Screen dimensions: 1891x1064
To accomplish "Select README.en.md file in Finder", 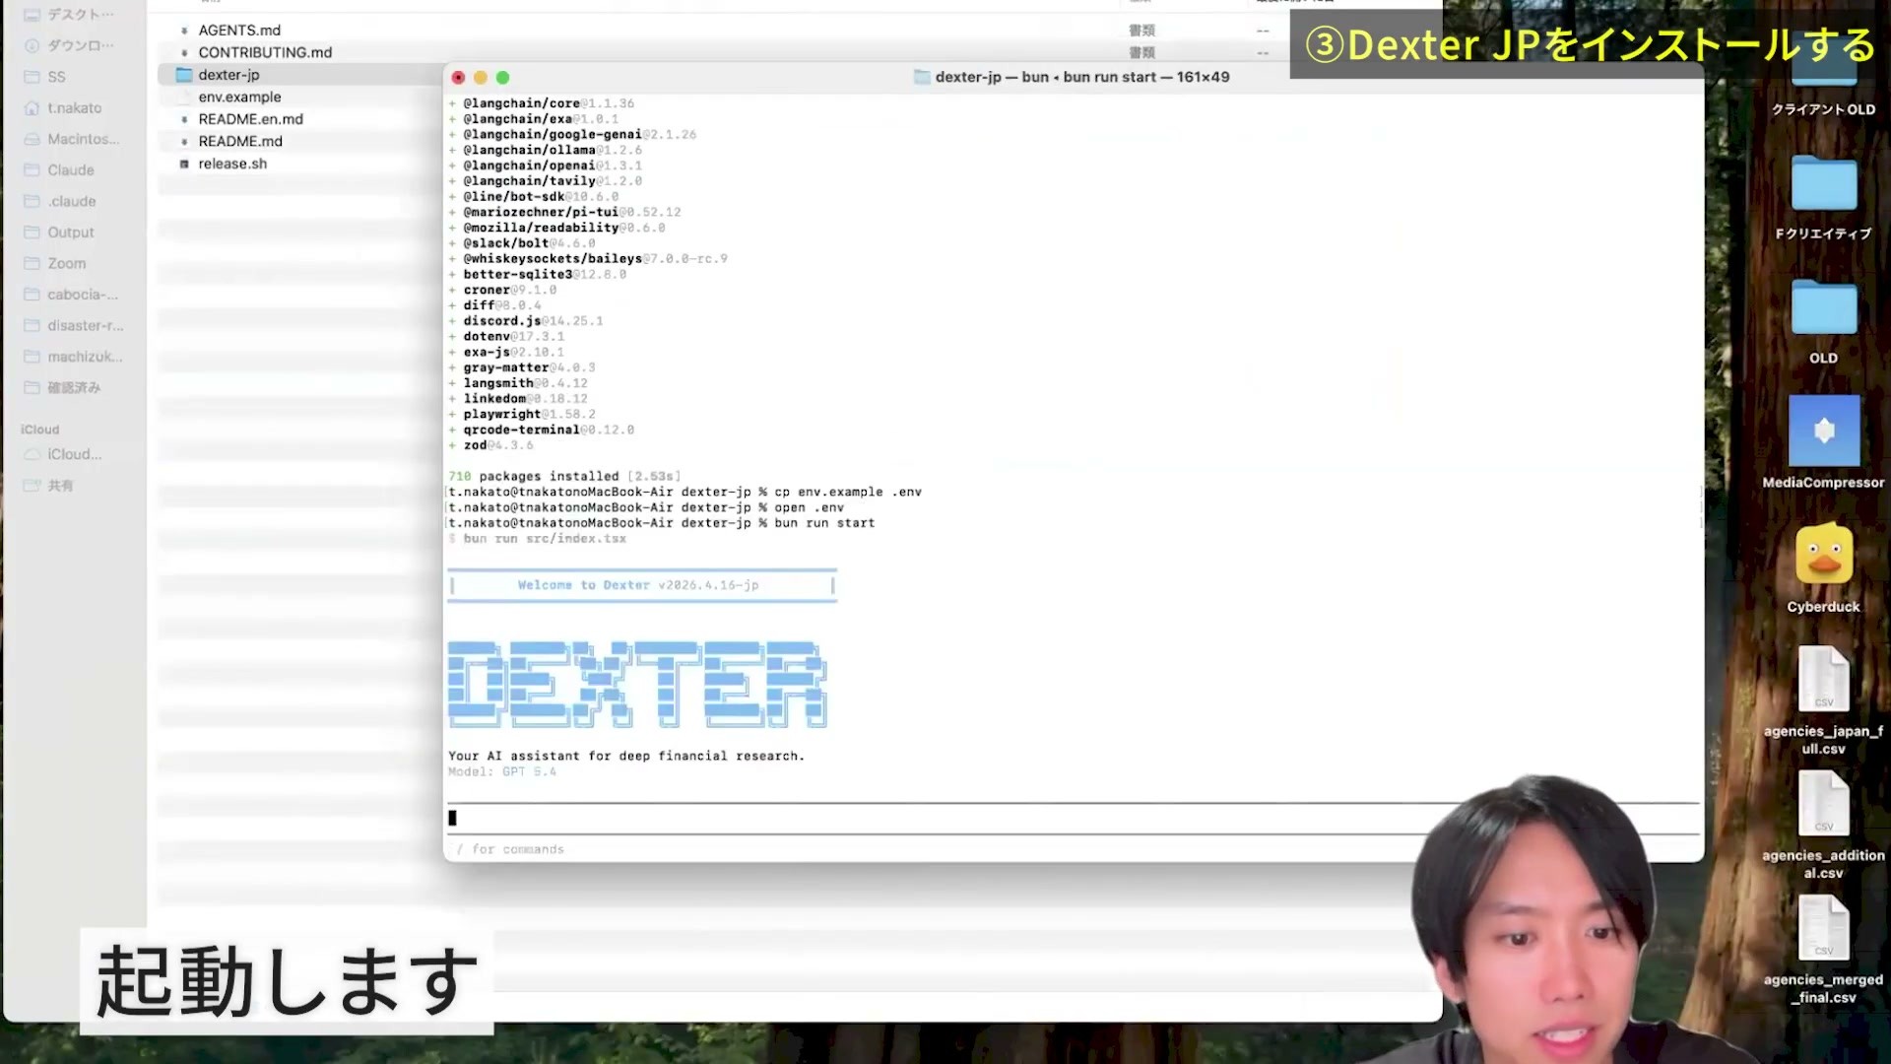I will point(250,119).
